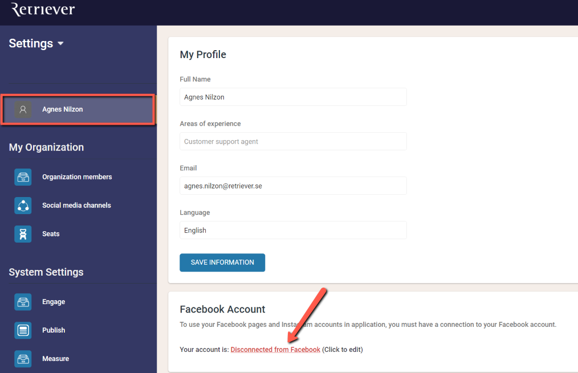578x373 pixels.
Task: Go to the Publish settings entry
Action: [54, 330]
